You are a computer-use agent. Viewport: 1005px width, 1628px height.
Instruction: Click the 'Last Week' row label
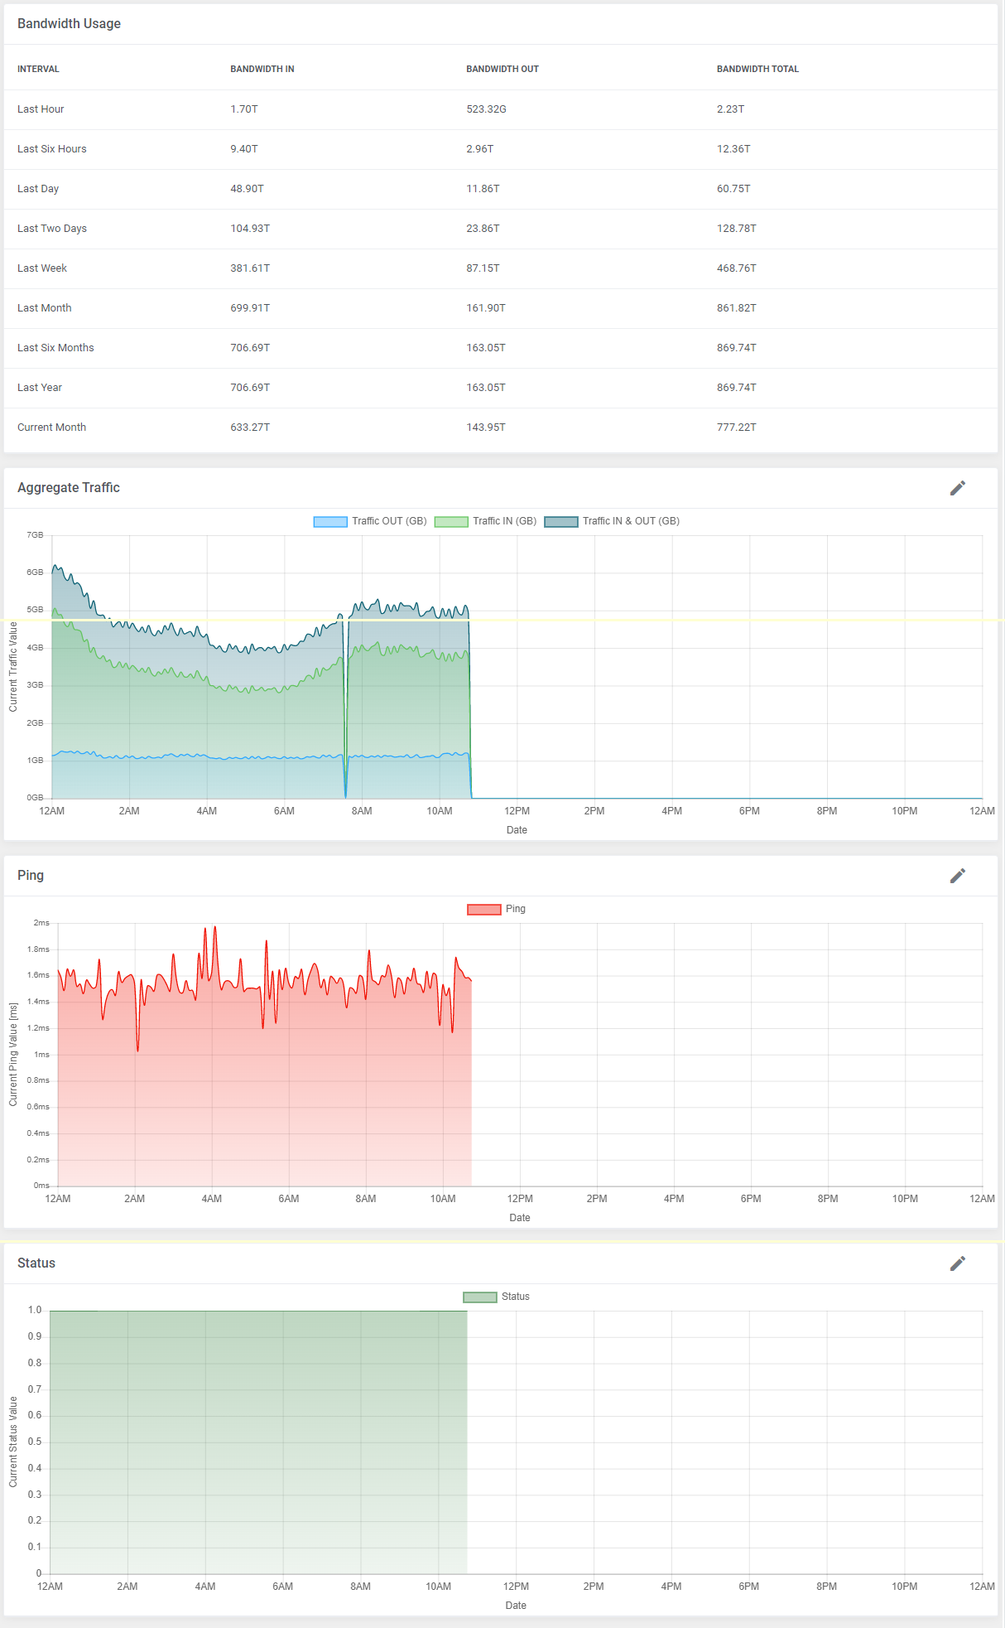click(x=42, y=268)
